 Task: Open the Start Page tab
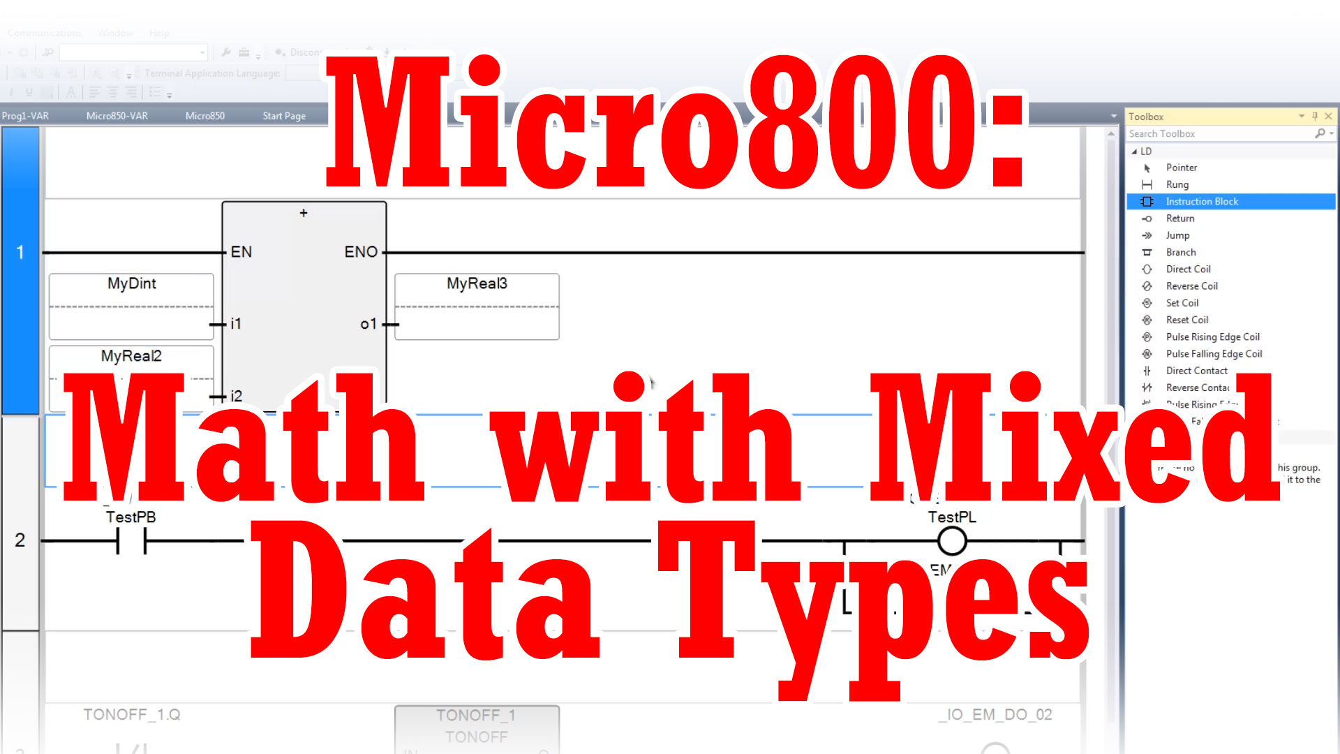pos(283,115)
